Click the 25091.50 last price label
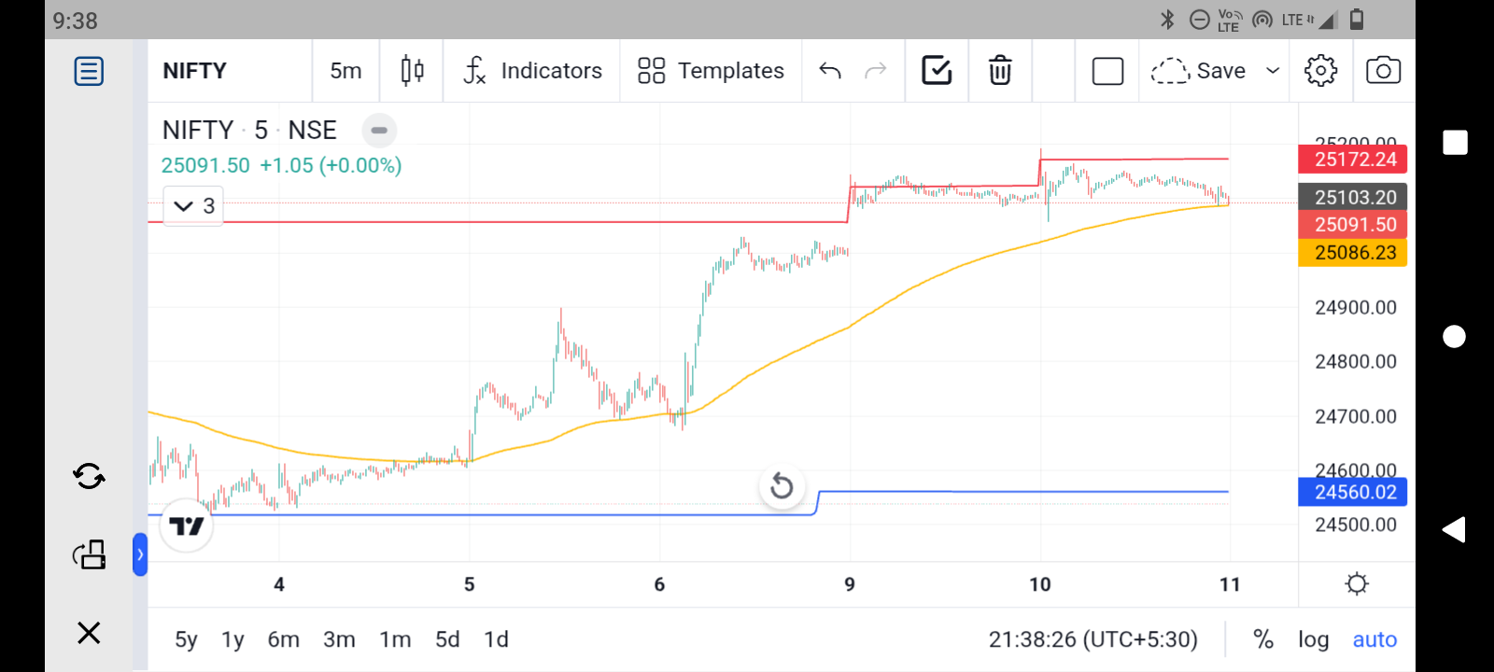Viewport: 1494px width, 672px height. pos(1353,225)
